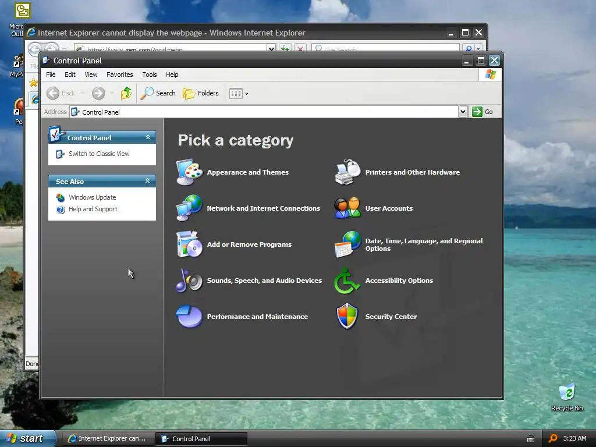
Task: Collapse the See Also sidebar section
Action: coord(147,181)
